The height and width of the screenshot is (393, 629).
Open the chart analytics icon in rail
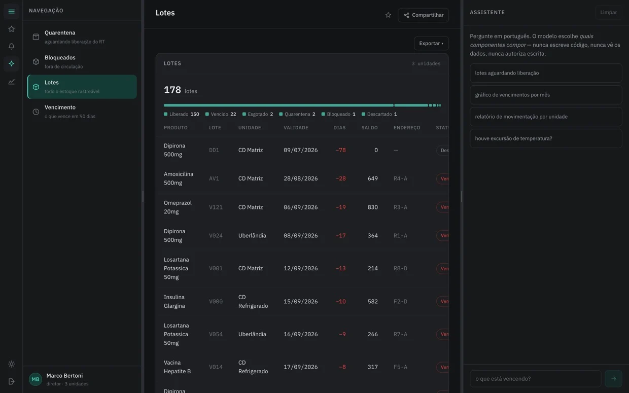(x=11, y=81)
